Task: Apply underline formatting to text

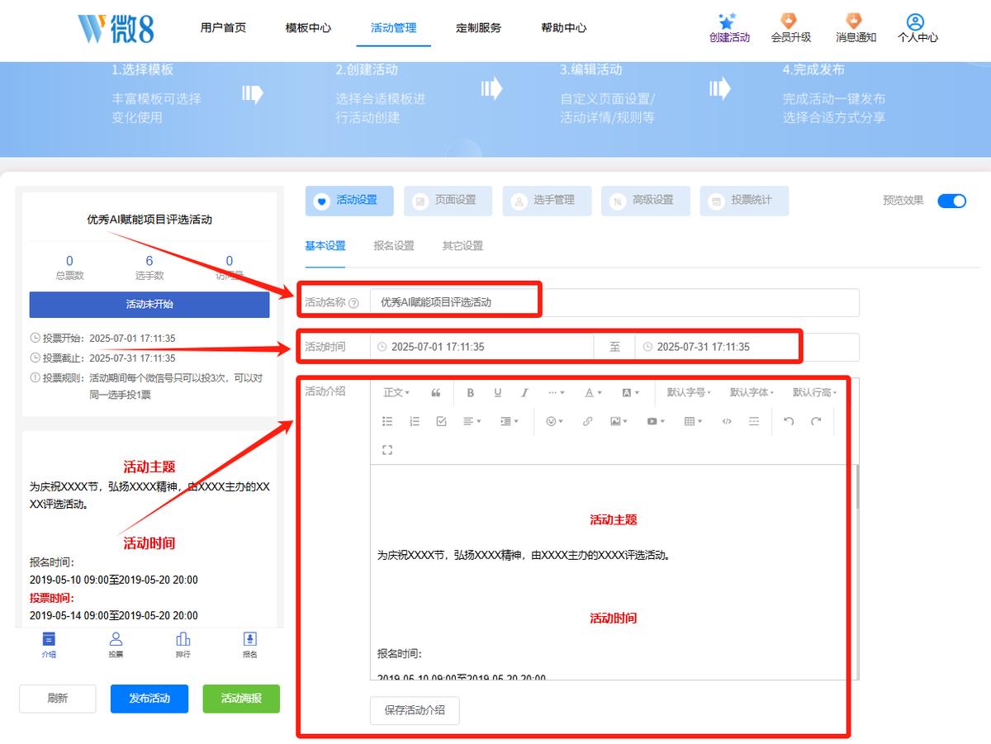Action: [x=497, y=393]
